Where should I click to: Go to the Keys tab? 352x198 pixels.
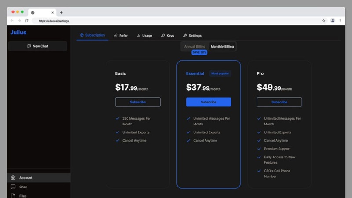(168, 35)
